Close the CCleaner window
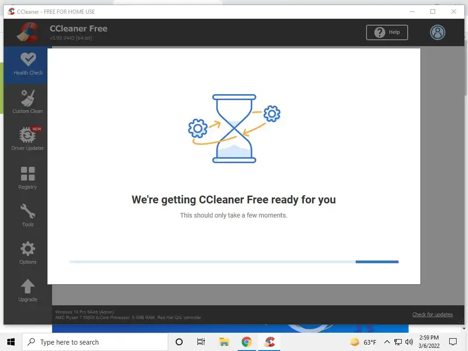The width and height of the screenshot is (468, 351). coord(454,11)
